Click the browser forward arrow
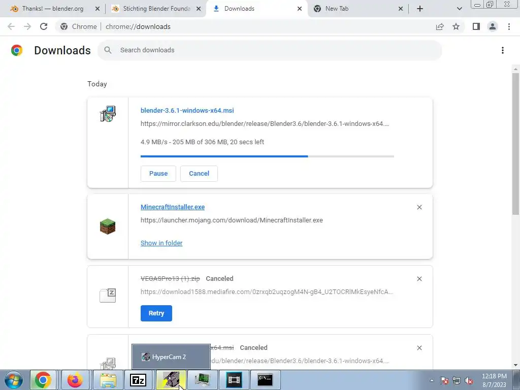Viewport: 520px width, 390px height. click(27, 26)
